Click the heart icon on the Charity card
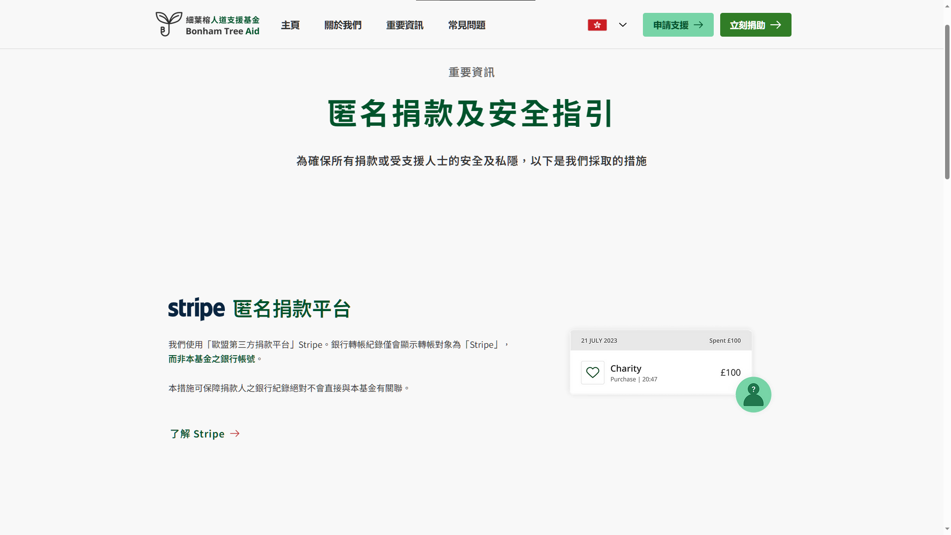This screenshot has height=535, width=951. click(x=592, y=372)
